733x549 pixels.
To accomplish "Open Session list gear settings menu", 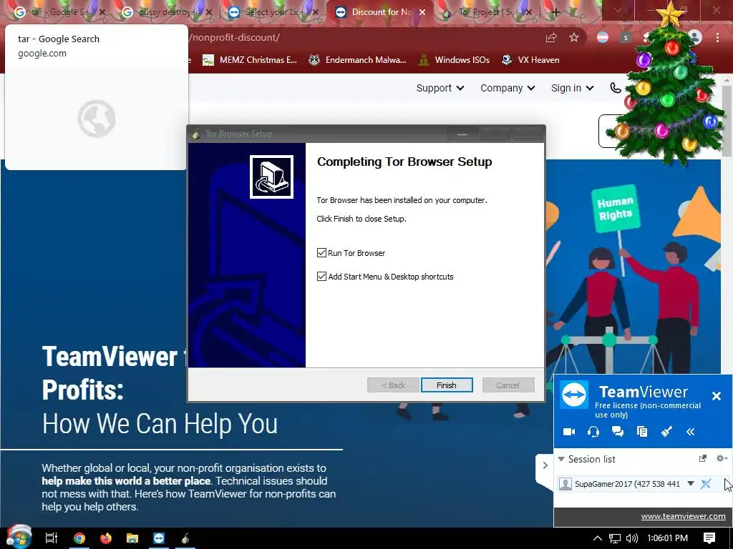I will pyautogui.click(x=722, y=458).
